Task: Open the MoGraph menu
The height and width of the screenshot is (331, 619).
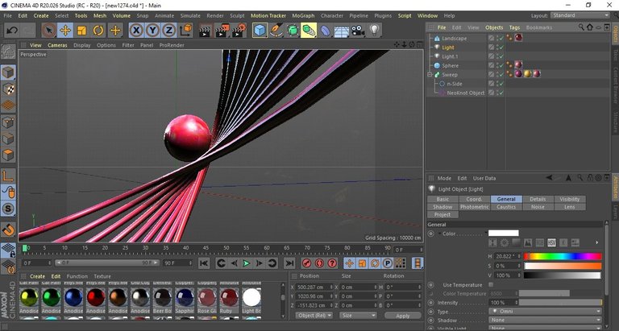Action: point(303,16)
